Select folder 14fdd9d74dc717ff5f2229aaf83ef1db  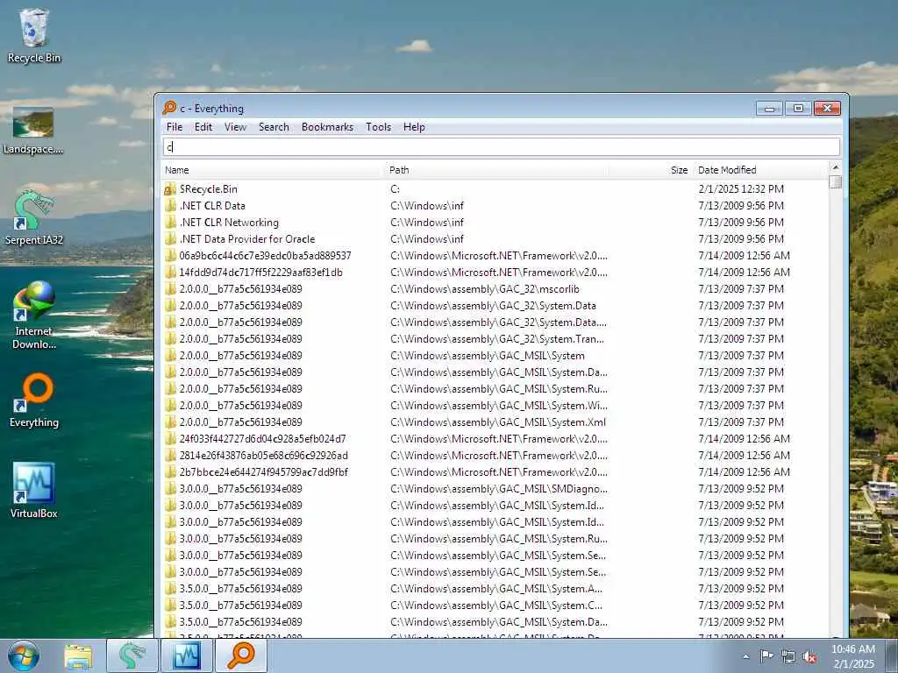pos(261,272)
